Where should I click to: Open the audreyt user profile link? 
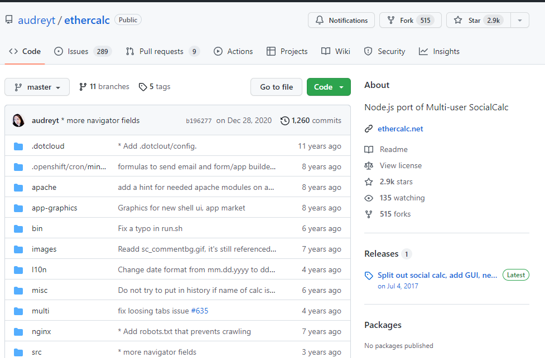[x=36, y=20]
